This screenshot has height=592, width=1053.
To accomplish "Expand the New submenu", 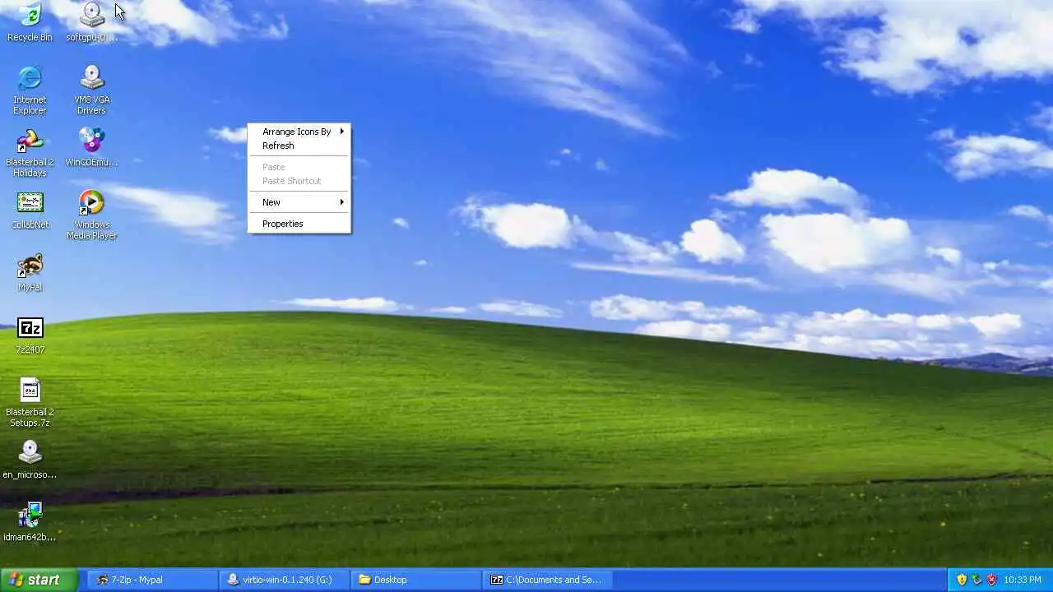I will [299, 202].
